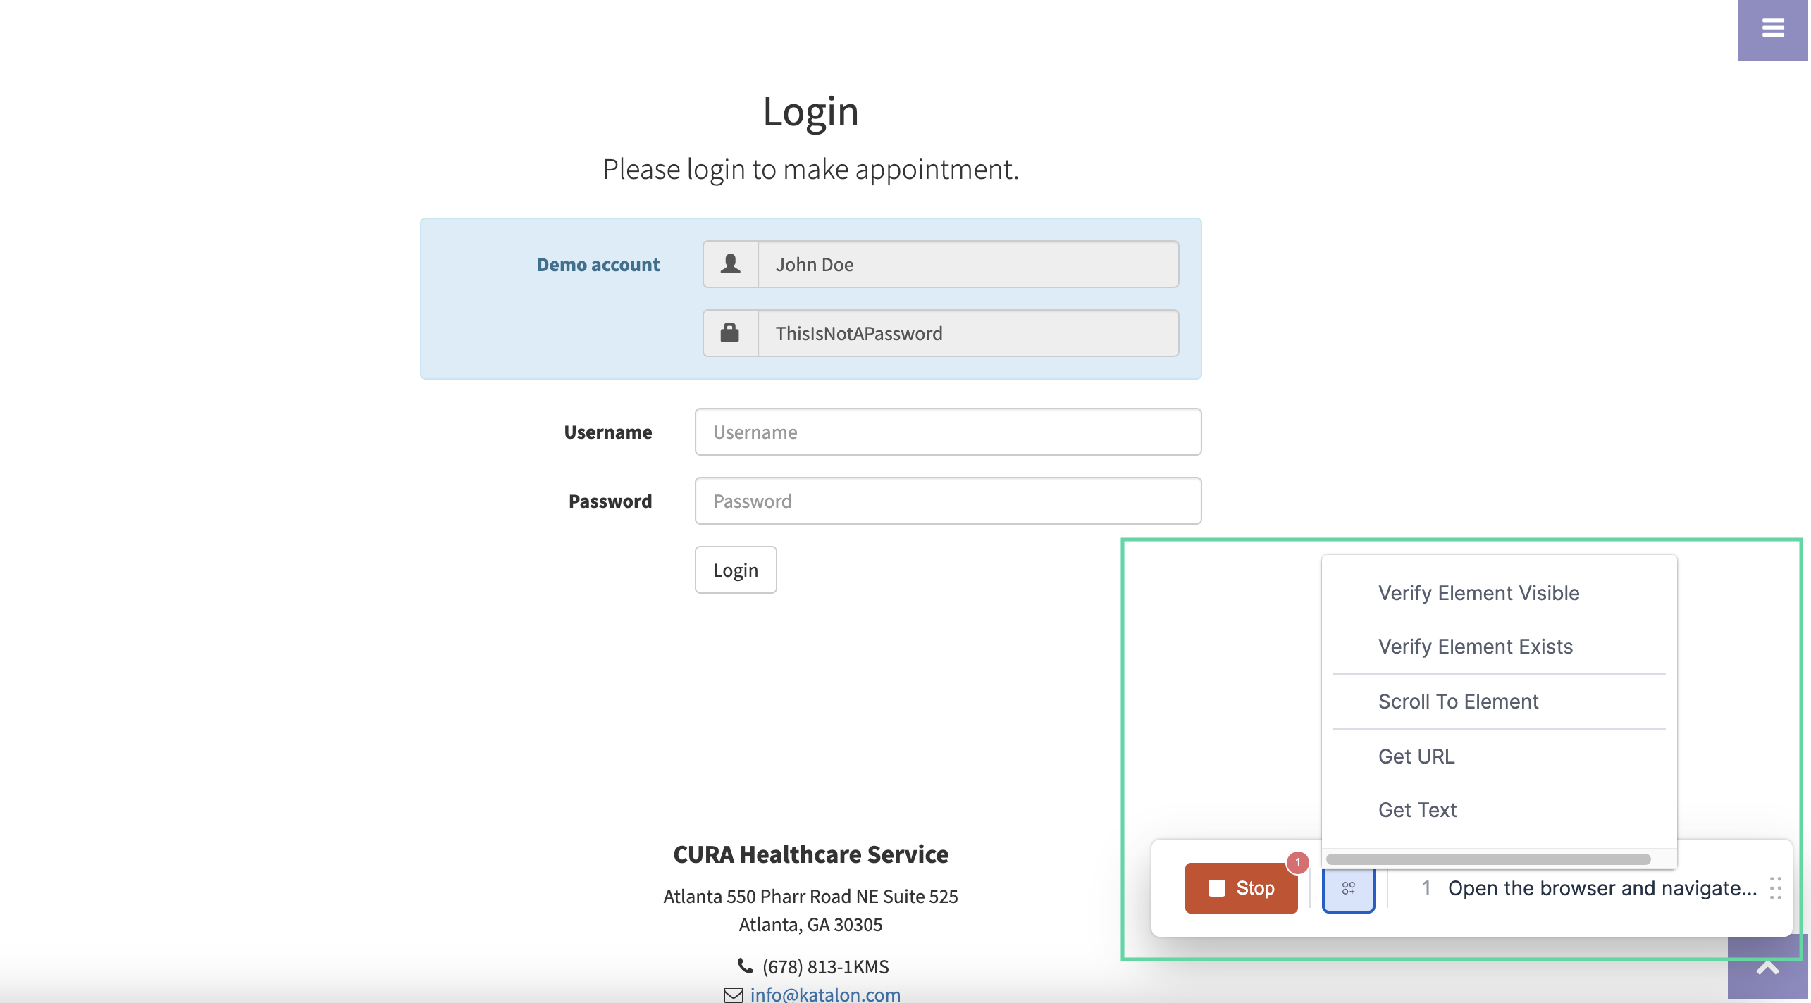Click the user profile icon in username field

730,263
